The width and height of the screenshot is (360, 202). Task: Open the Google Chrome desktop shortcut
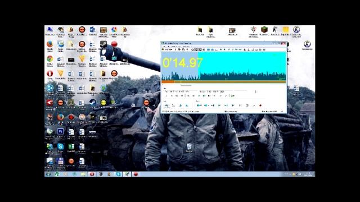coord(50,59)
